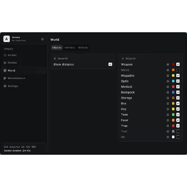Click the profile gear icon beside avatar
This screenshot has width=187, height=187.
coord(43,39)
